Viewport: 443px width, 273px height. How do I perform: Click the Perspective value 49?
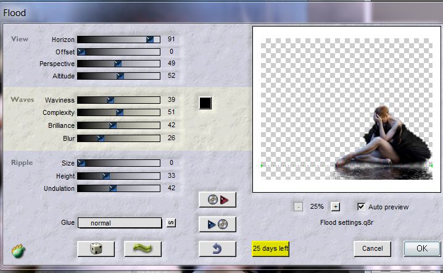tap(172, 63)
